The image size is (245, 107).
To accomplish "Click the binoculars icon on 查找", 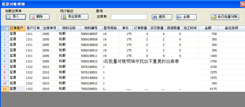I will pyautogui.click(x=155, y=17).
